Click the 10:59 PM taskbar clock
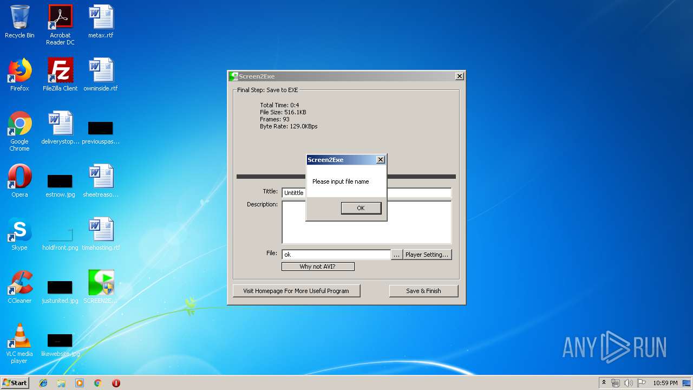Viewport: 693px width, 390px height. (665, 383)
